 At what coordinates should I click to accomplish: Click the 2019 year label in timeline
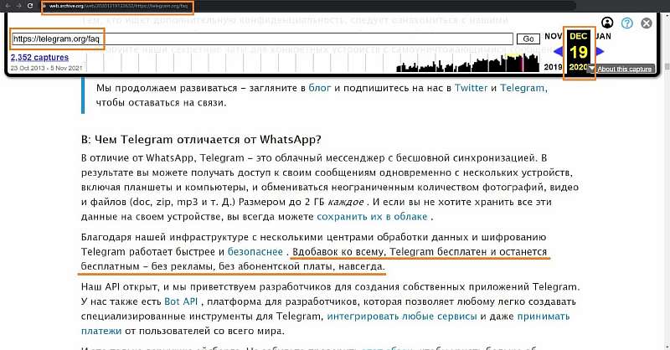[554, 67]
